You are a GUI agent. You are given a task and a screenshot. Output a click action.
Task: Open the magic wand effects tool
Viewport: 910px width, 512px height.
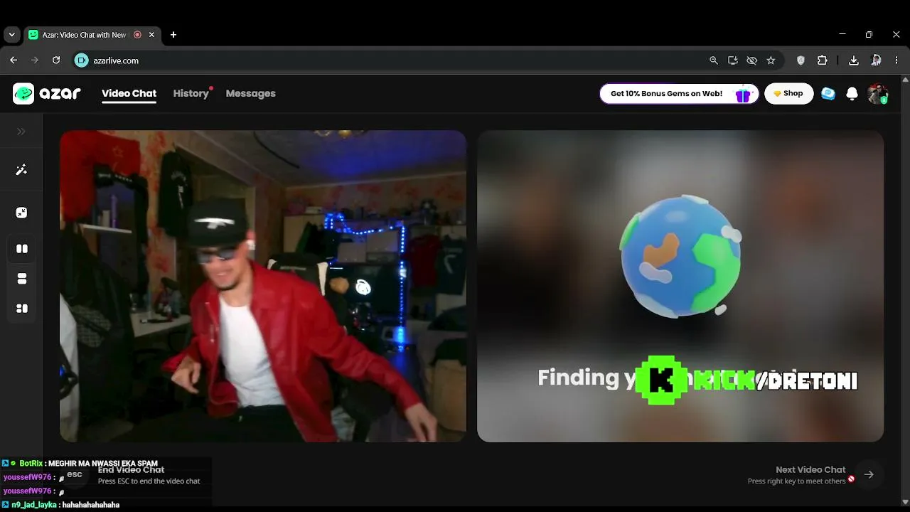point(21,170)
